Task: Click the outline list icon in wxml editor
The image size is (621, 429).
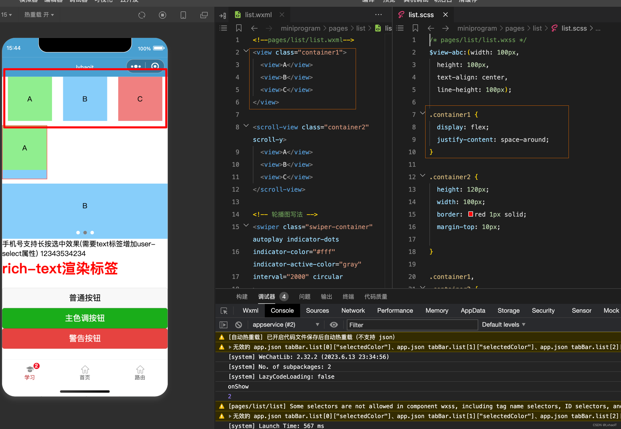Action: [223, 28]
